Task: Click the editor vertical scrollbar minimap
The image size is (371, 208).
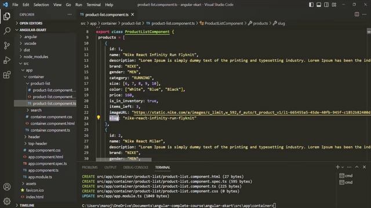Action: 369,31
